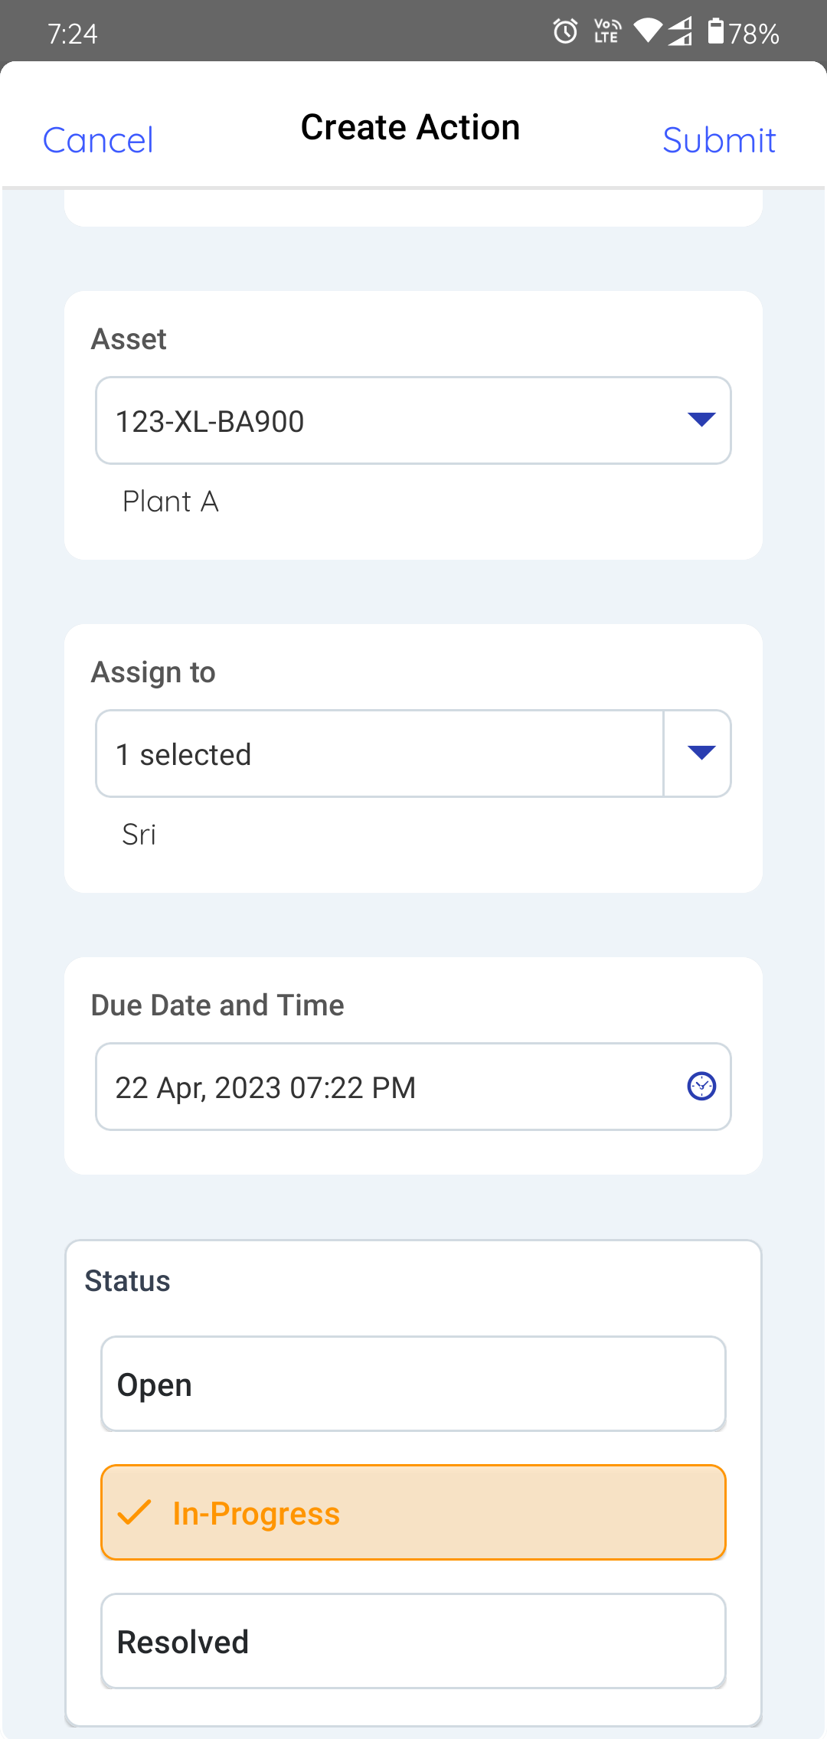Select the In-Progress status option

(413, 1512)
